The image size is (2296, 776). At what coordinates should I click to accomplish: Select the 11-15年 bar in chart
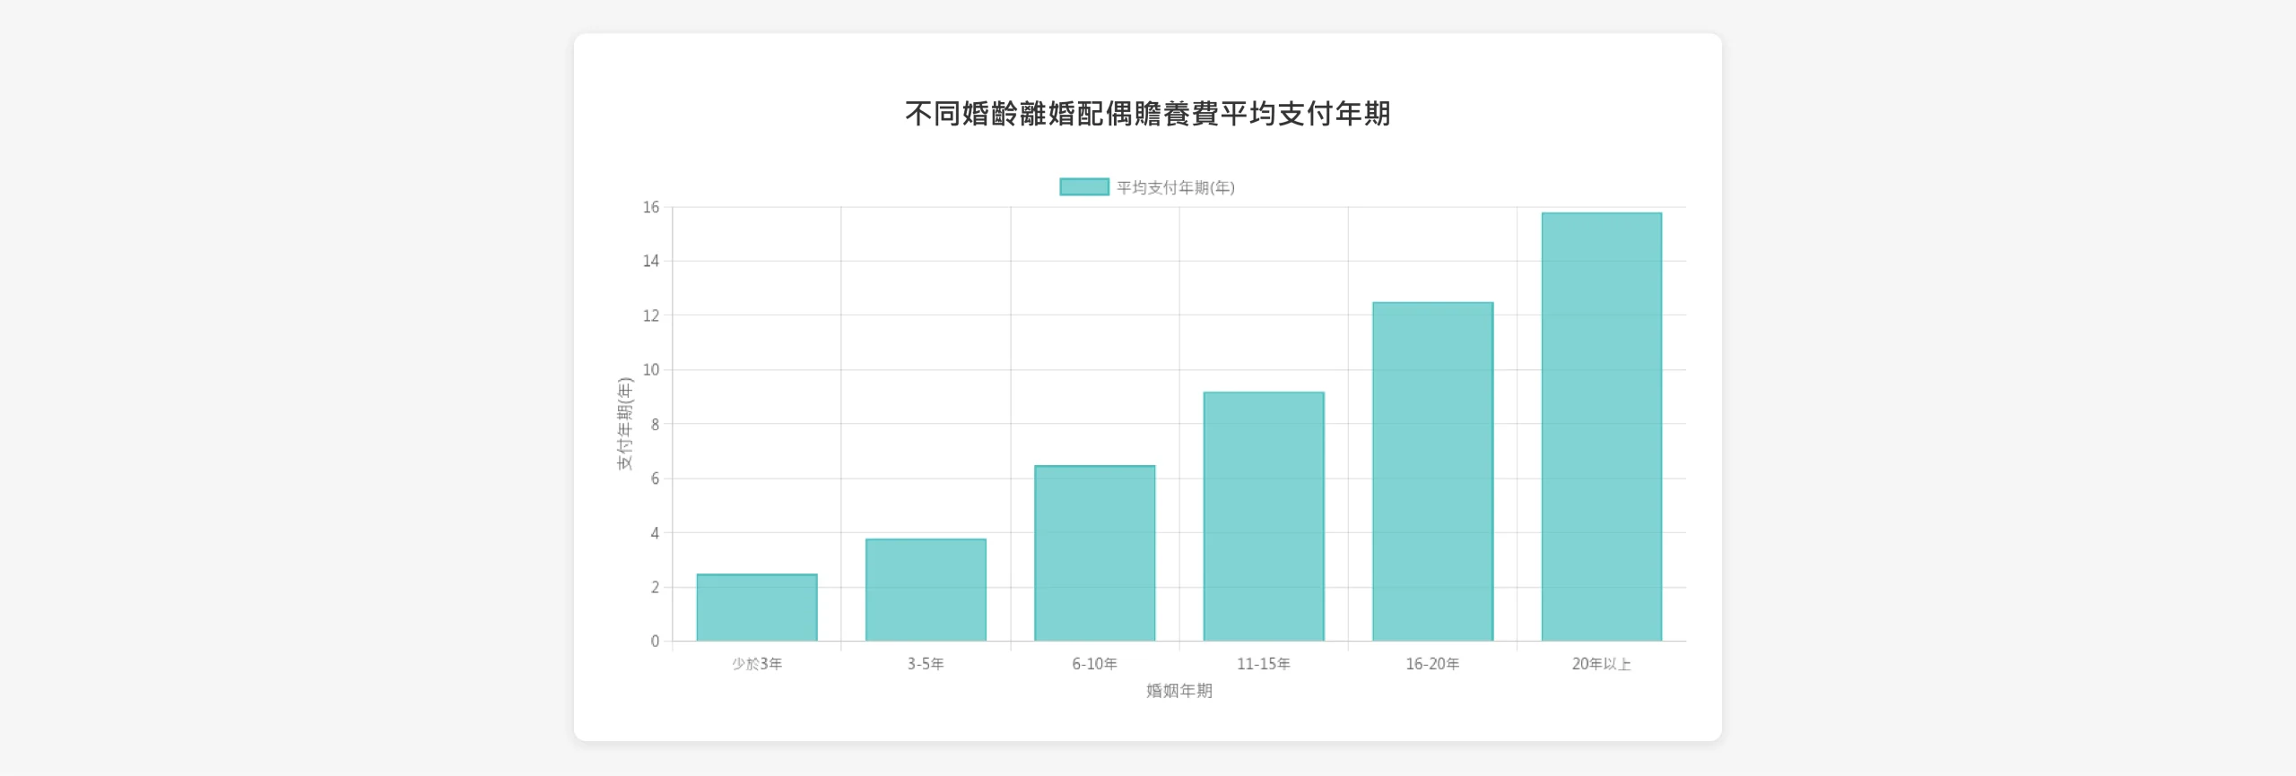coord(1263,516)
